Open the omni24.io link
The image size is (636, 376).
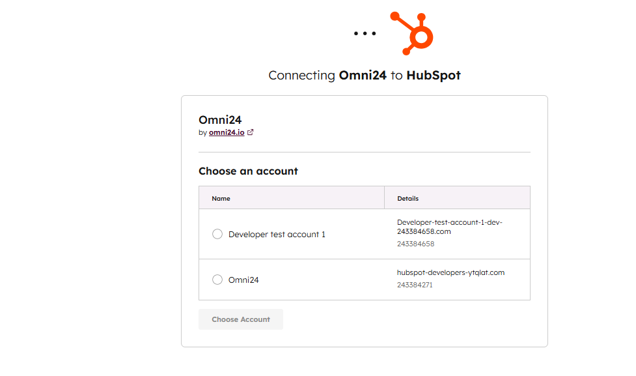(227, 132)
